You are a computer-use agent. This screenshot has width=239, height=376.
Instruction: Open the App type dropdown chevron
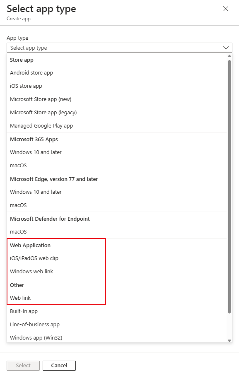pos(226,47)
